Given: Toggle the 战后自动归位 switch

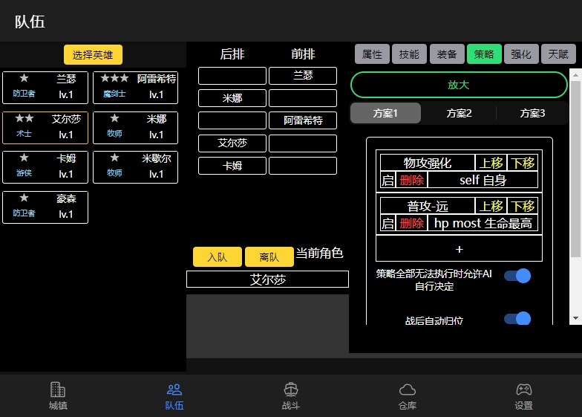Looking at the screenshot, I should [517, 320].
